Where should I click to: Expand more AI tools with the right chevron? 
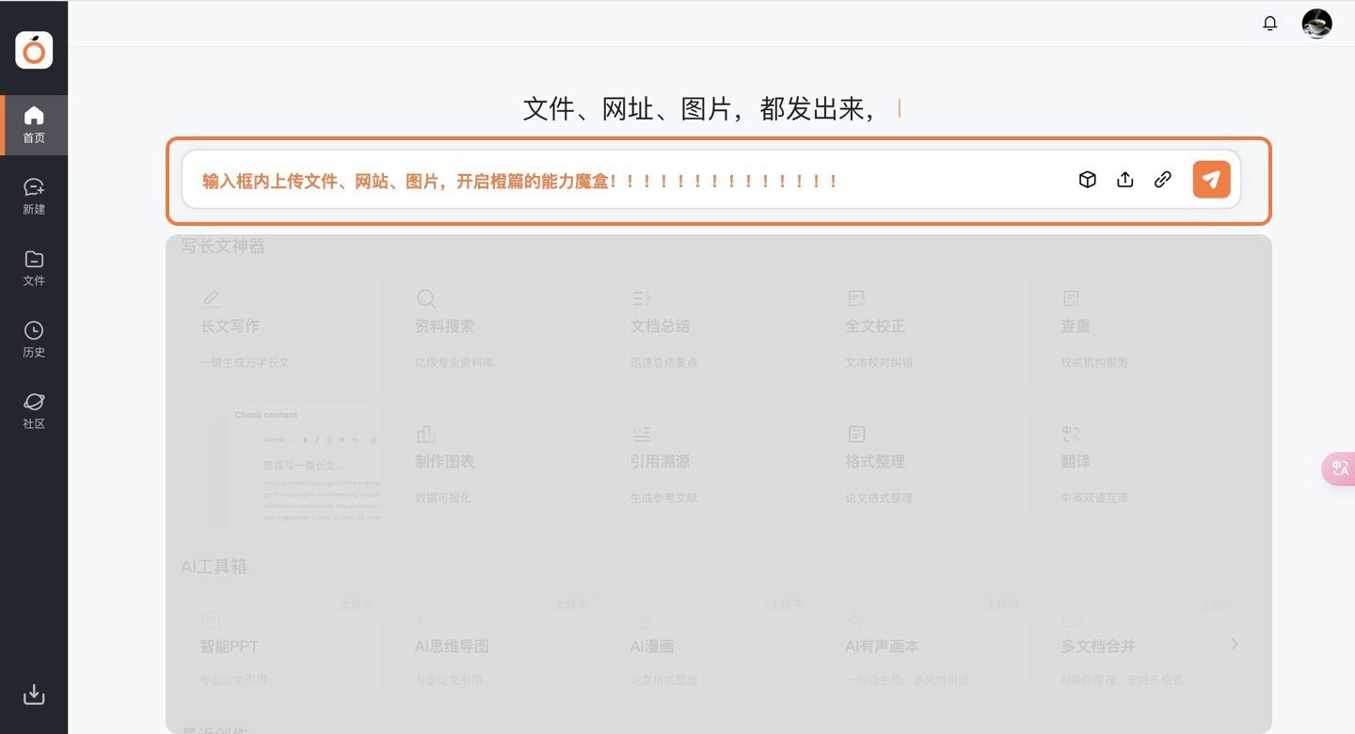point(1235,644)
